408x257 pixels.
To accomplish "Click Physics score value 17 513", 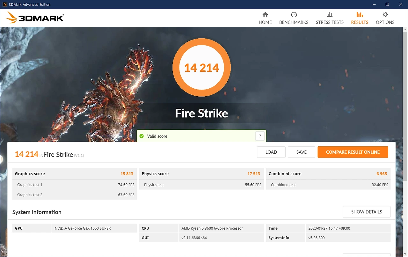I will [254, 174].
